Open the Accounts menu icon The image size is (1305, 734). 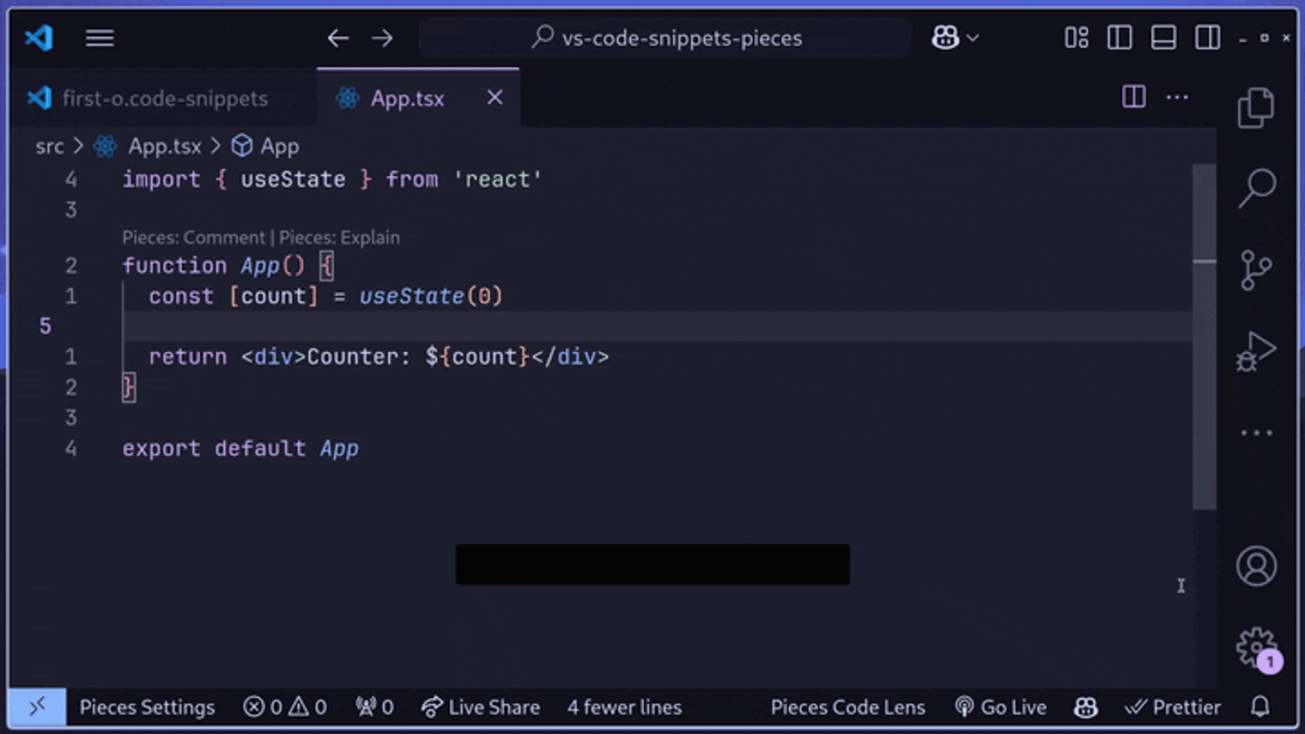[1256, 566]
